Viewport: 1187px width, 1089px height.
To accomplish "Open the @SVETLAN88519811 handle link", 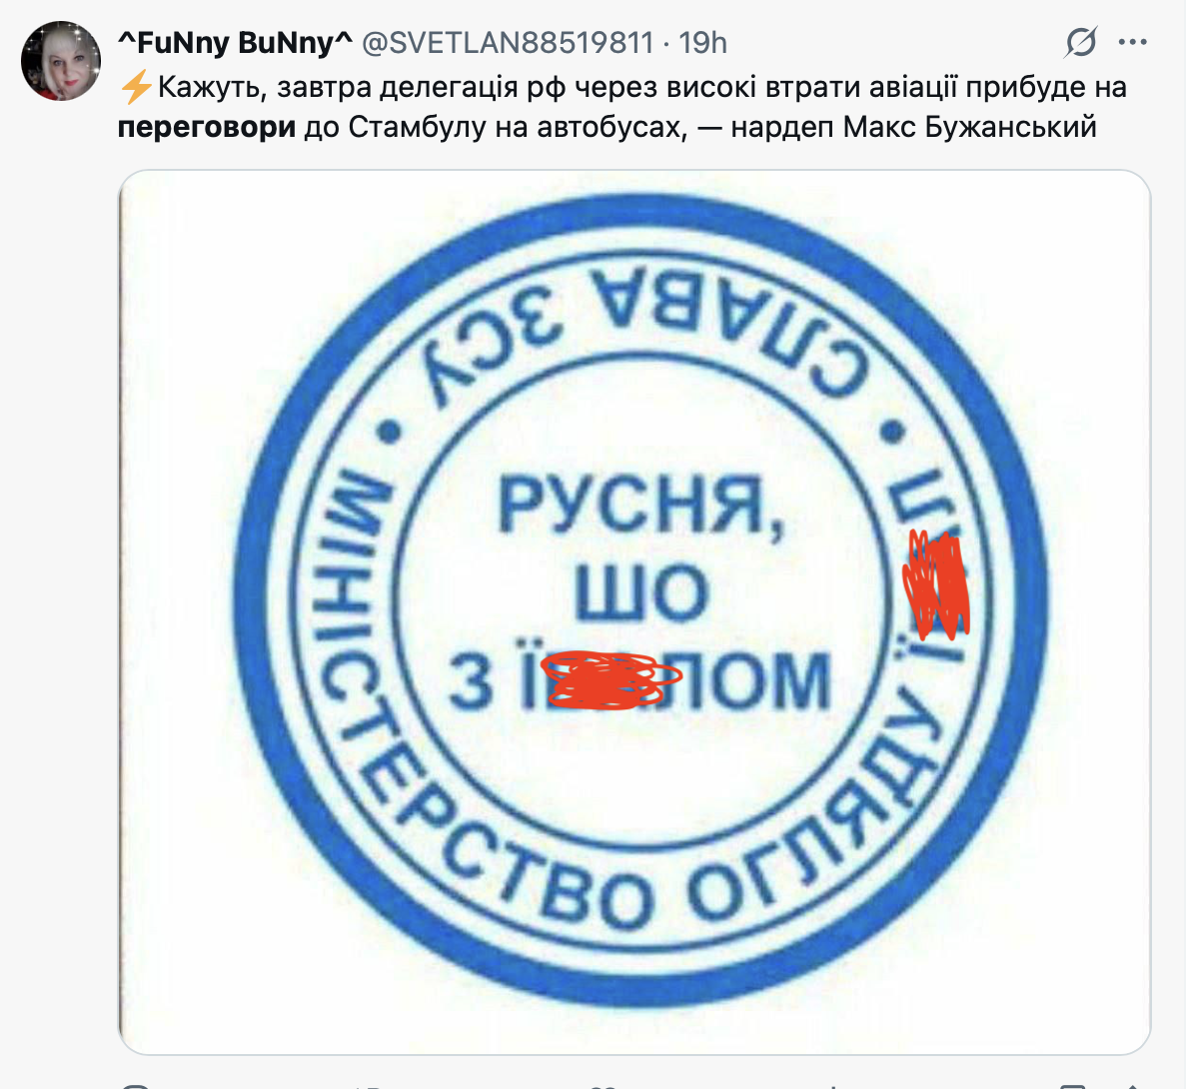I will pos(508,43).
